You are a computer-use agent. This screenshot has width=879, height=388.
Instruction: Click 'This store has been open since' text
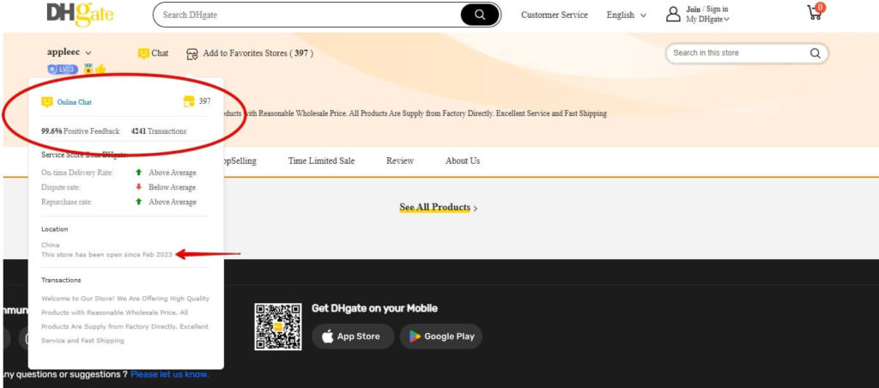coord(106,255)
